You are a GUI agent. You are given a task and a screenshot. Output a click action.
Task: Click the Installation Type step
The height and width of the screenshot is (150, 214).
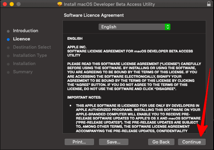[x=30, y=55]
